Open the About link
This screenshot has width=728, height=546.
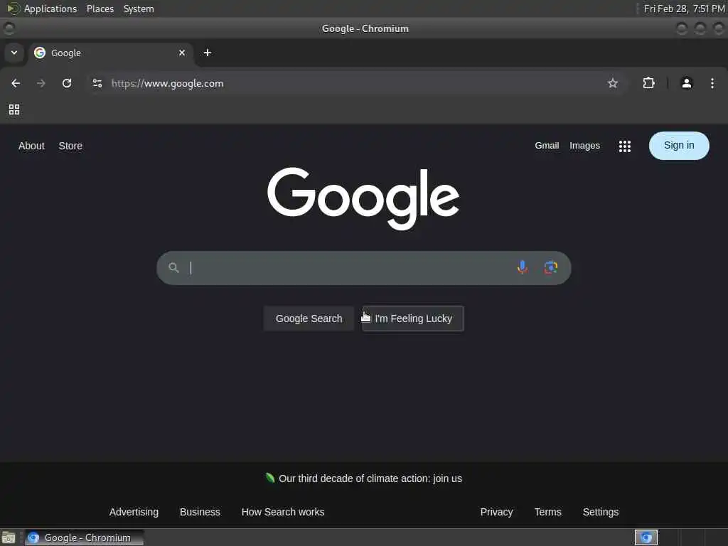[31, 146]
